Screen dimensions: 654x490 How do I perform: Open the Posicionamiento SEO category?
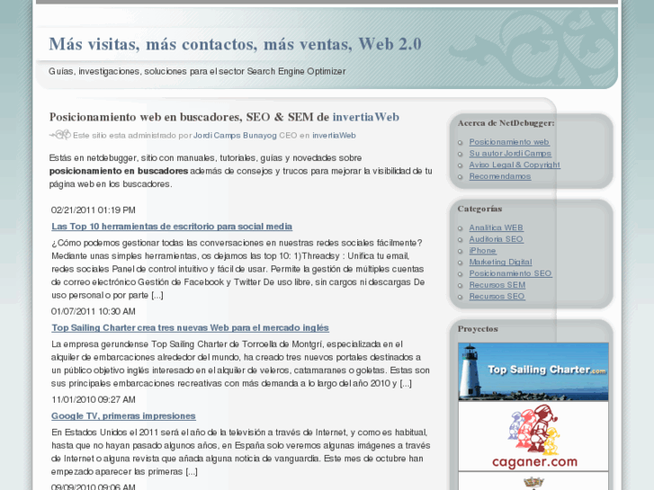tap(511, 273)
